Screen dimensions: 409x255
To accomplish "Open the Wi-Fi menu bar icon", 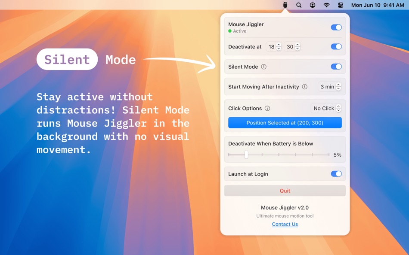I will 326,5.
